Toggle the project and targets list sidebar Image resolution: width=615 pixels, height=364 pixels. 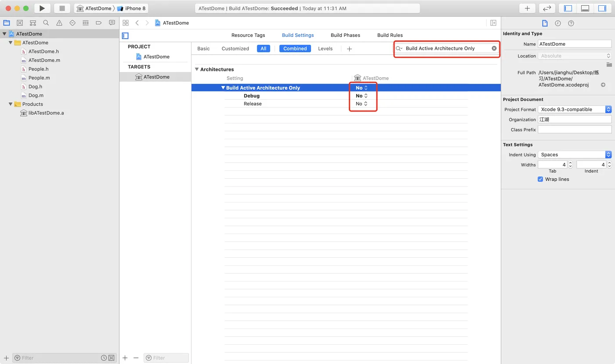coord(126,36)
